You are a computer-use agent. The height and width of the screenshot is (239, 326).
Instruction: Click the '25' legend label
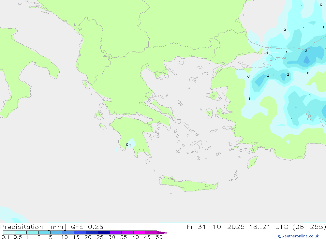click(100, 237)
